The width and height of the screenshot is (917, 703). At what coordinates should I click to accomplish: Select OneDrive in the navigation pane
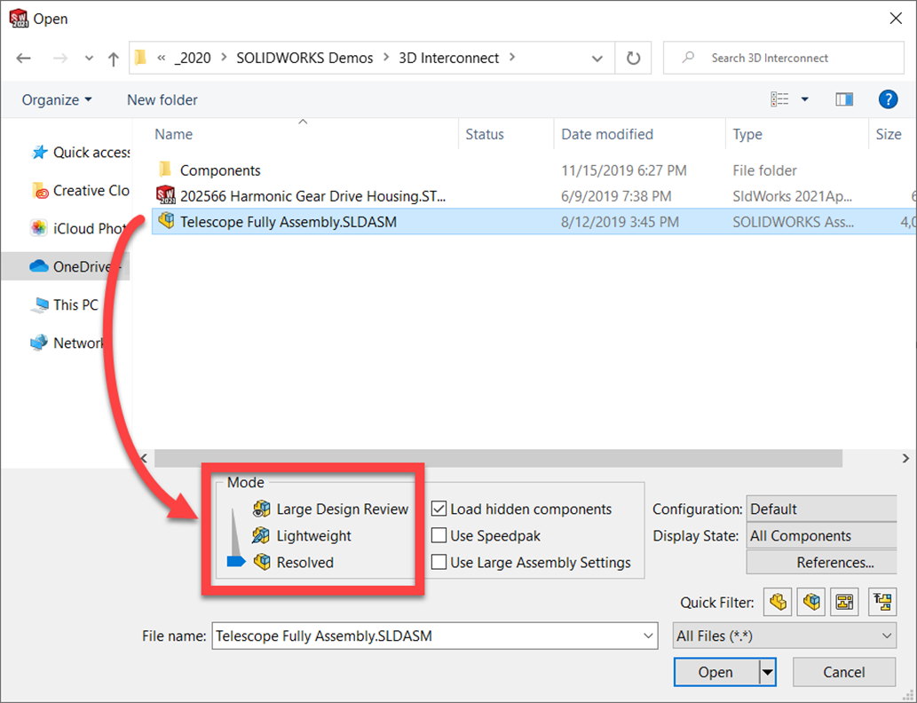[x=66, y=266]
